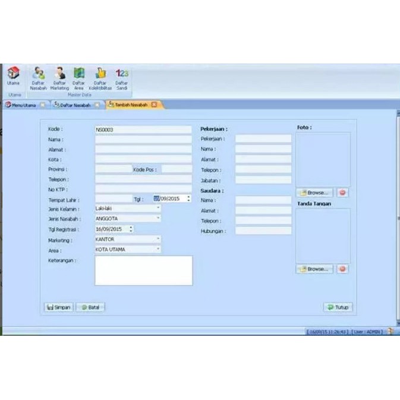Click the Batal cancel button
400x400 pixels.
coord(90,307)
